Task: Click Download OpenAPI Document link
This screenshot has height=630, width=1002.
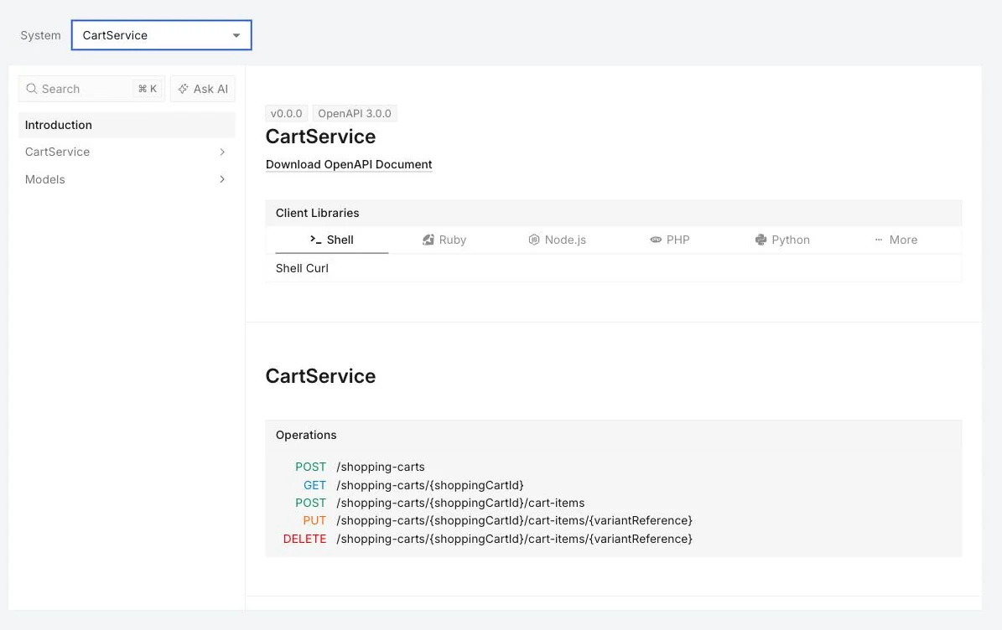Action: (x=349, y=165)
